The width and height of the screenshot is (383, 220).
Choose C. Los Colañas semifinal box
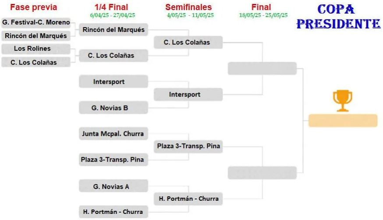pos(188,43)
